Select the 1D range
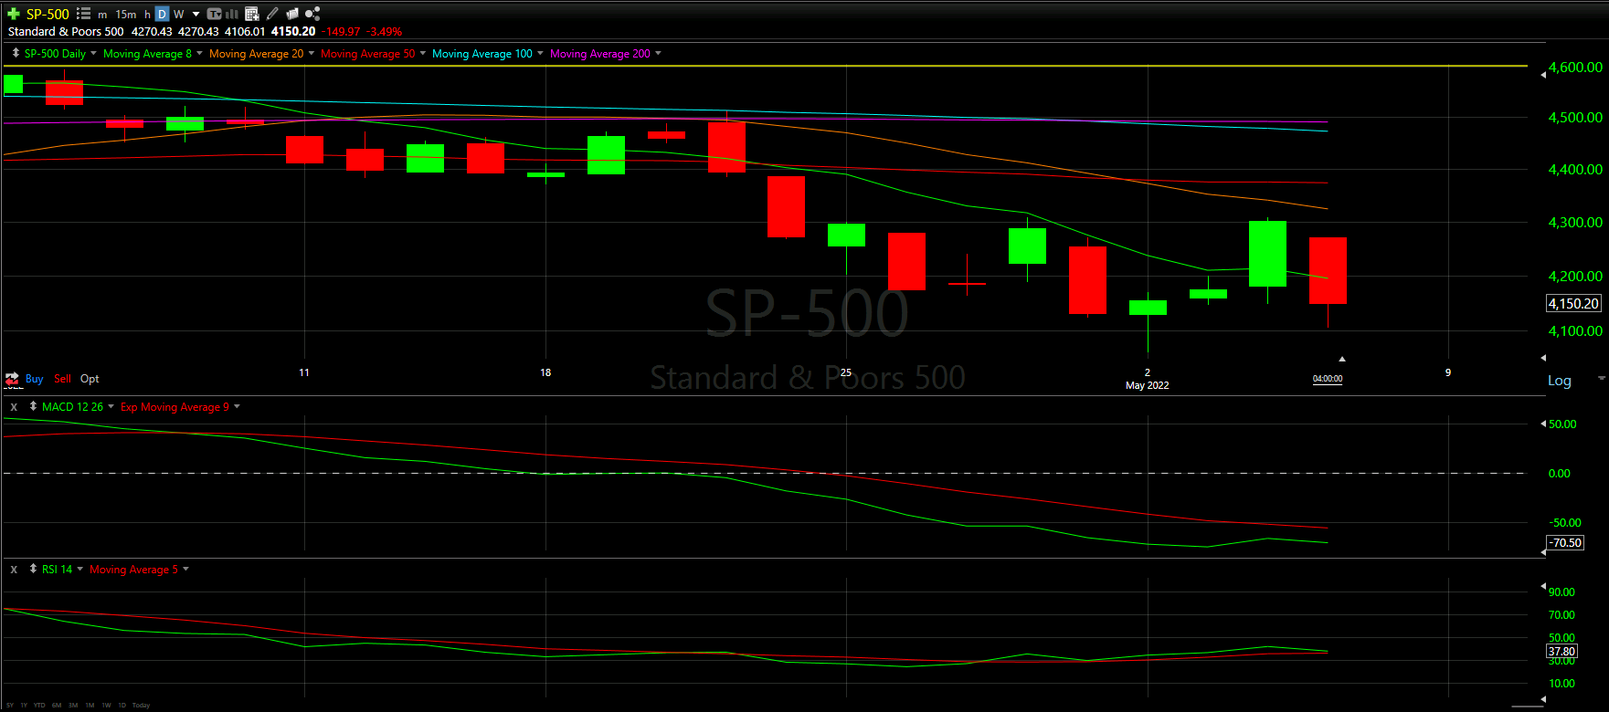1609x712 pixels. click(122, 706)
